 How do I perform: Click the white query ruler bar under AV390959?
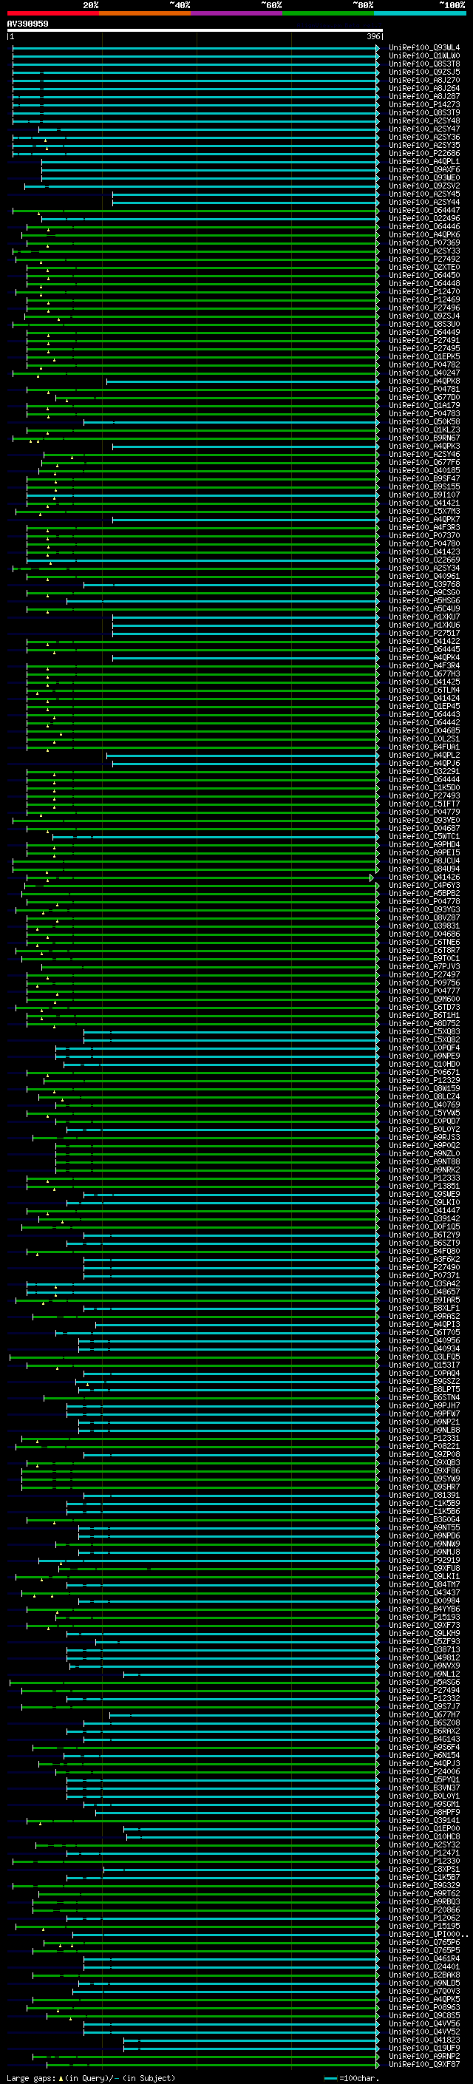click(195, 31)
